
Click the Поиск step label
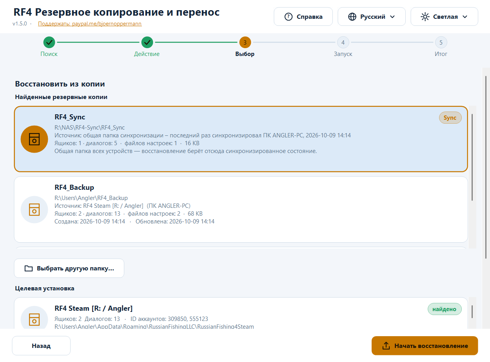pyautogui.click(x=49, y=54)
